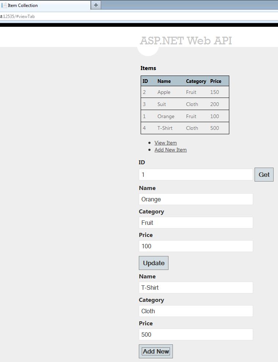Select the T-Shirt cell in the Items table

click(165, 128)
